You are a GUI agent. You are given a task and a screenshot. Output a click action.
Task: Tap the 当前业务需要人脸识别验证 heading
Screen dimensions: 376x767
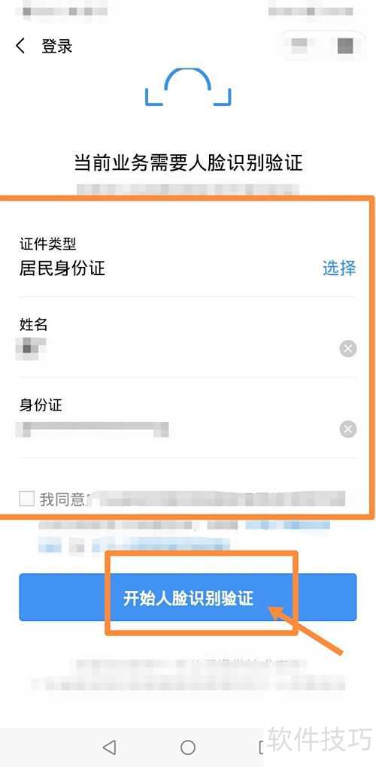tap(188, 162)
